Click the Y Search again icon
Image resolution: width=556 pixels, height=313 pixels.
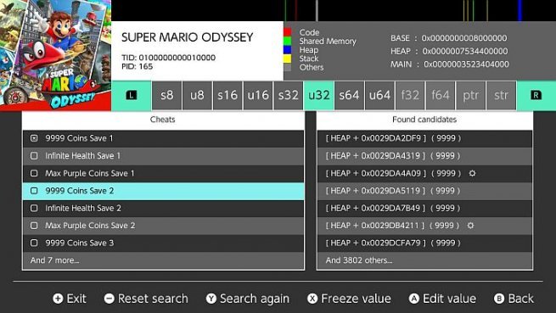211,299
